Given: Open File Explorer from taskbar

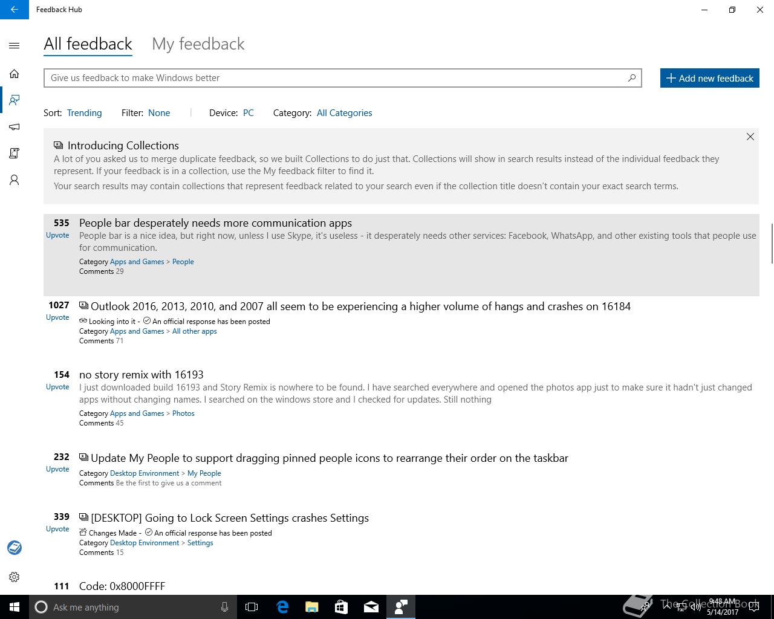Looking at the screenshot, I should (x=312, y=607).
